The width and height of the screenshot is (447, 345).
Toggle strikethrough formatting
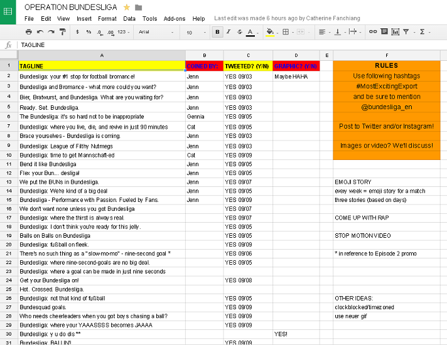point(239,32)
